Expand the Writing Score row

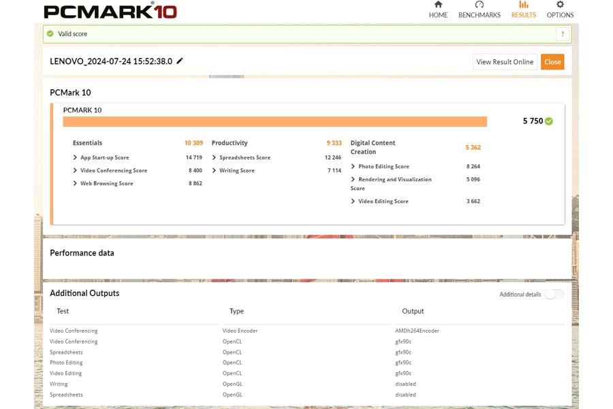tap(214, 170)
